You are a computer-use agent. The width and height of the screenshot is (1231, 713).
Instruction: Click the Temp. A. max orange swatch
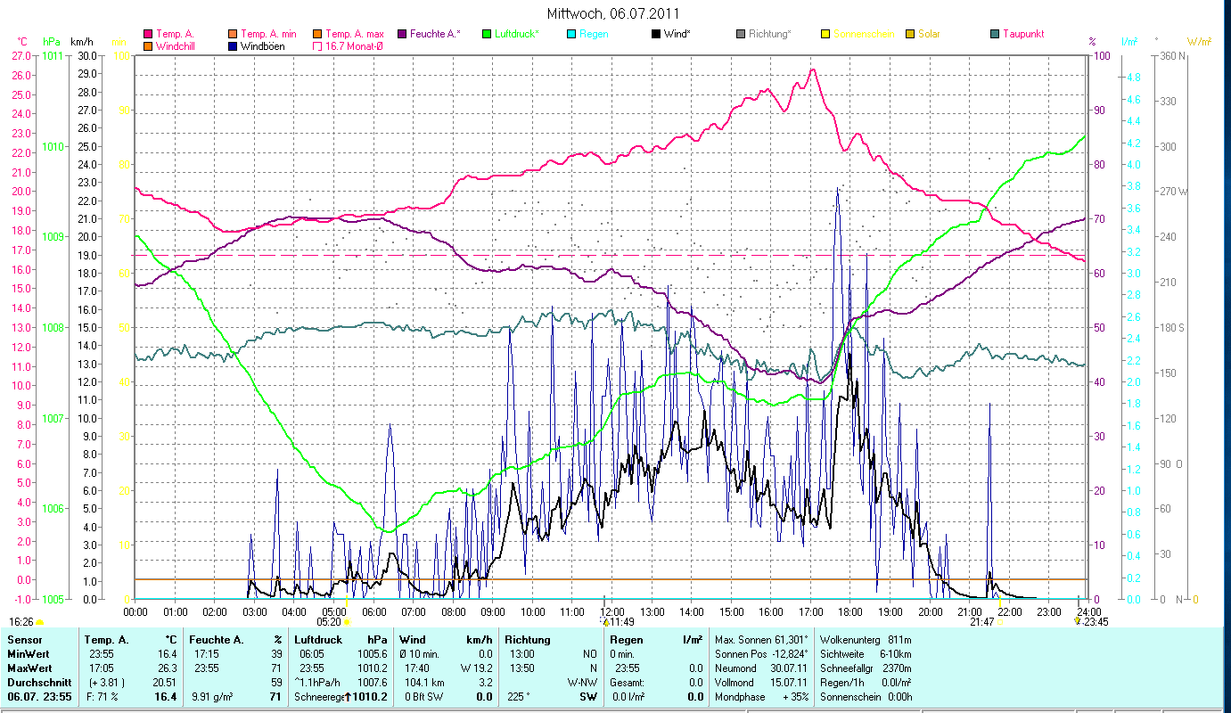pyautogui.click(x=316, y=34)
